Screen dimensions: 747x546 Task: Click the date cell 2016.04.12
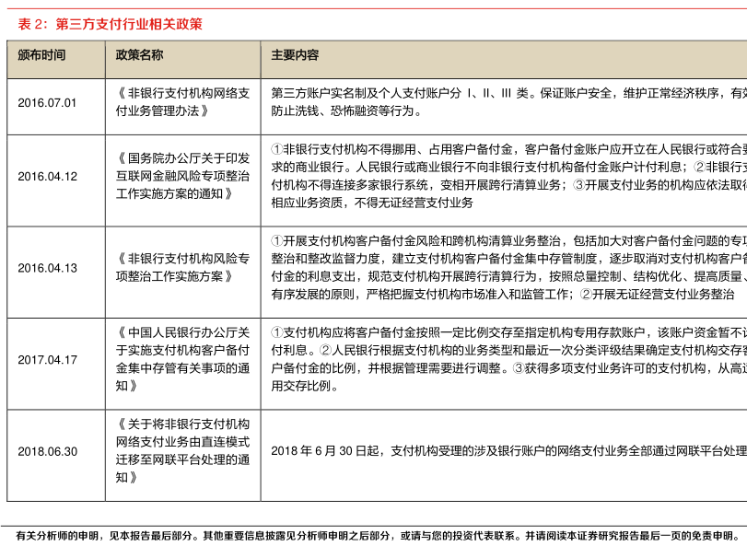[x=47, y=177]
